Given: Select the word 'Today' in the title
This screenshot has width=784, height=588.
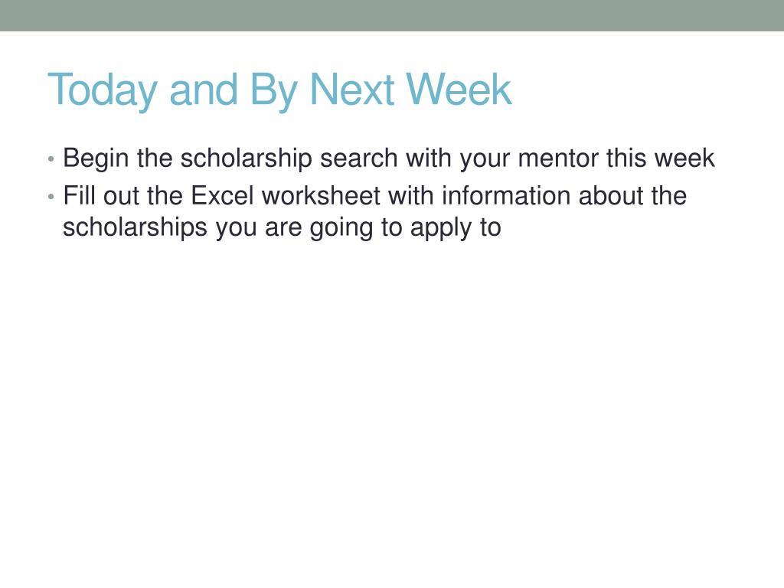Looking at the screenshot, I should pyautogui.click(x=103, y=90).
